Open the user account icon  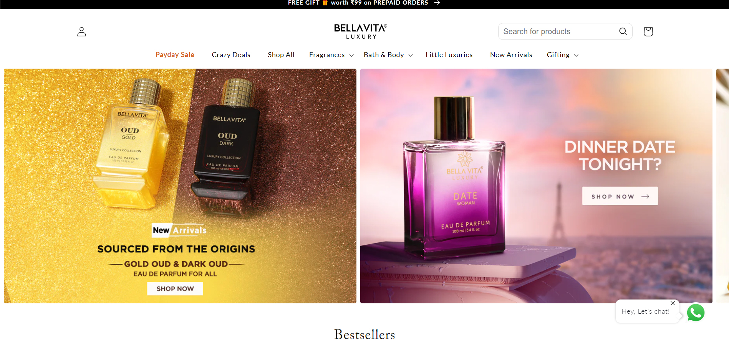click(81, 31)
